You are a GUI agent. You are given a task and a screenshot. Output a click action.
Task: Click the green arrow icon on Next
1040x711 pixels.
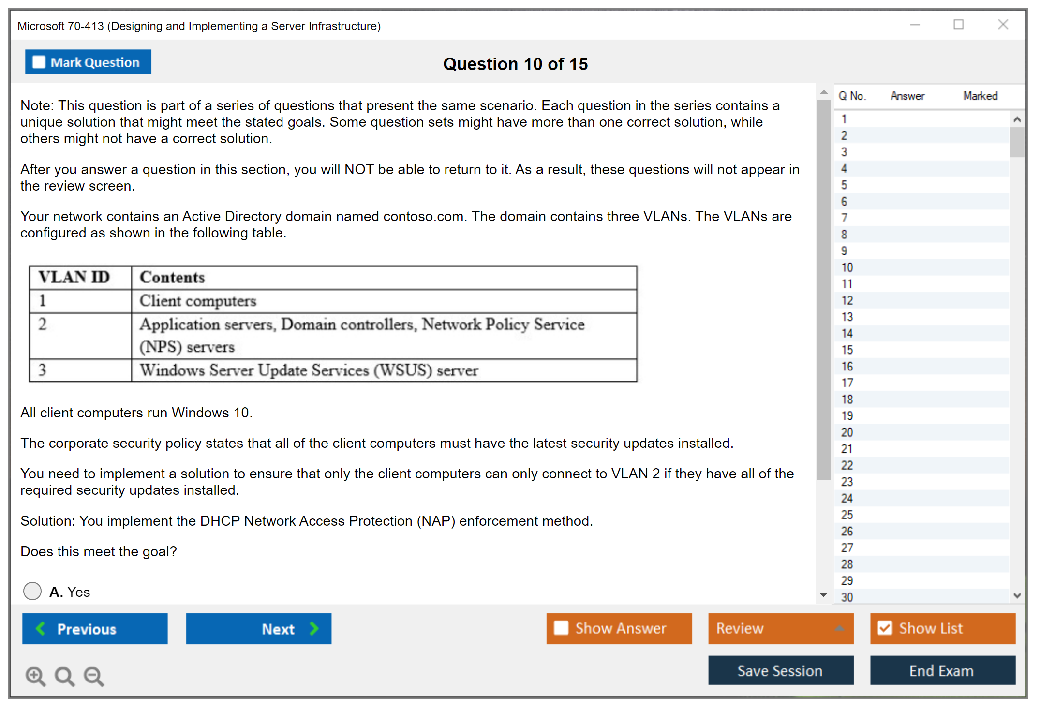314,628
